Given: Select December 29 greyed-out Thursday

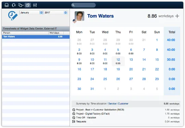Looking at the screenshot, I should pos(118,42).
